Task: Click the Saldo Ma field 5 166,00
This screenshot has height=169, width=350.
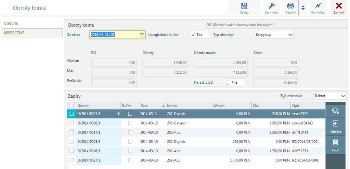Action: 276,73
